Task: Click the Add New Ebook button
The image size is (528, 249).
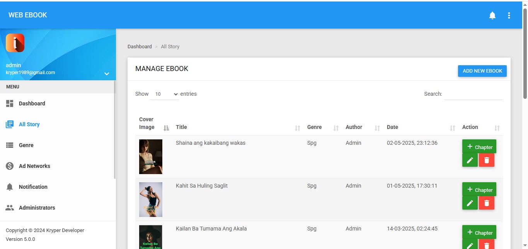Action: click(x=482, y=71)
